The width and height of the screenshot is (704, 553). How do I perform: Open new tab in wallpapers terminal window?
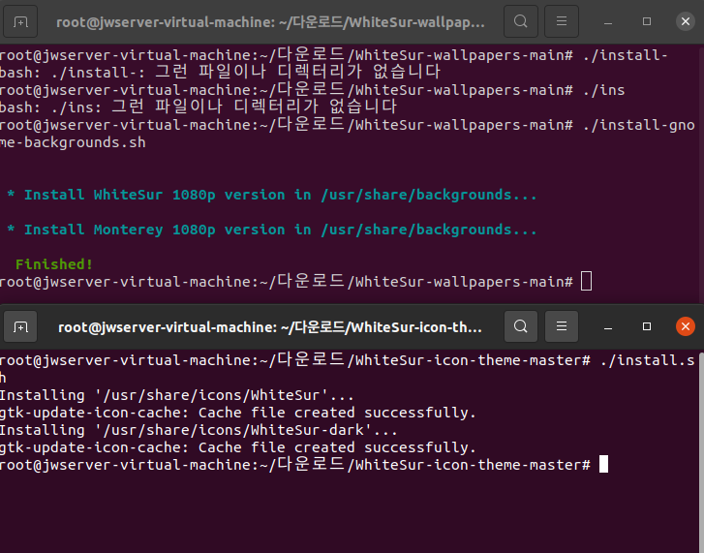click(x=20, y=21)
